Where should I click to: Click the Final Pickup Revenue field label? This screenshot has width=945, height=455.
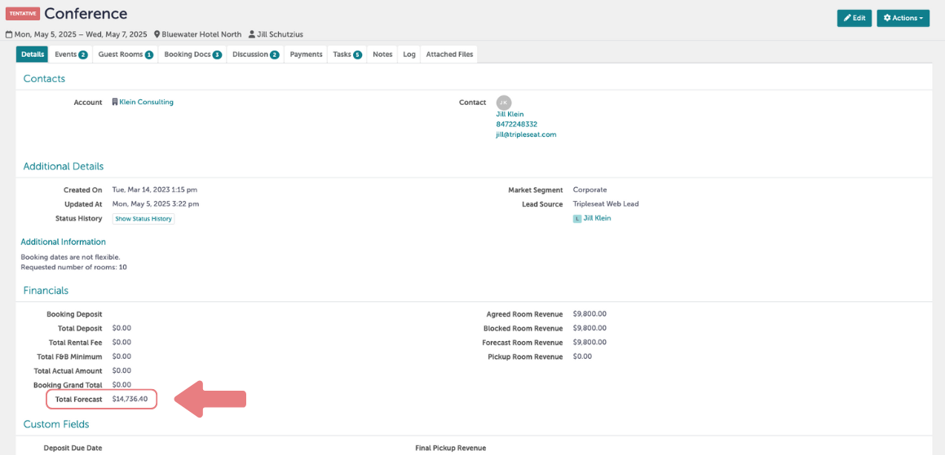pyautogui.click(x=450, y=448)
